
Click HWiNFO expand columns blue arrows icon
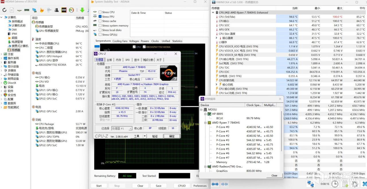[215, 184]
